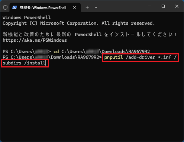Click the pnputil command word
The width and height of the screenshot is (184, 142).
[114, 57]
